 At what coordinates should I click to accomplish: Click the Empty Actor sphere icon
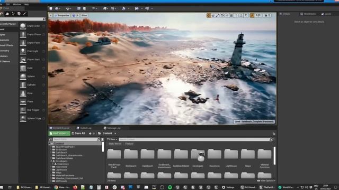(x=23, y=26)
